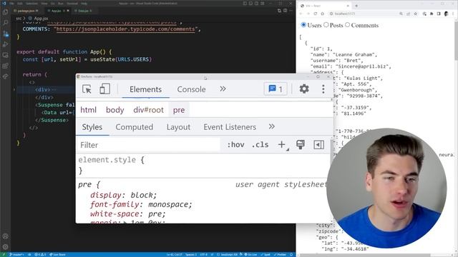Click Prettier in VS Code status bar
Screen dimensions: 458x257
(280, 254)
